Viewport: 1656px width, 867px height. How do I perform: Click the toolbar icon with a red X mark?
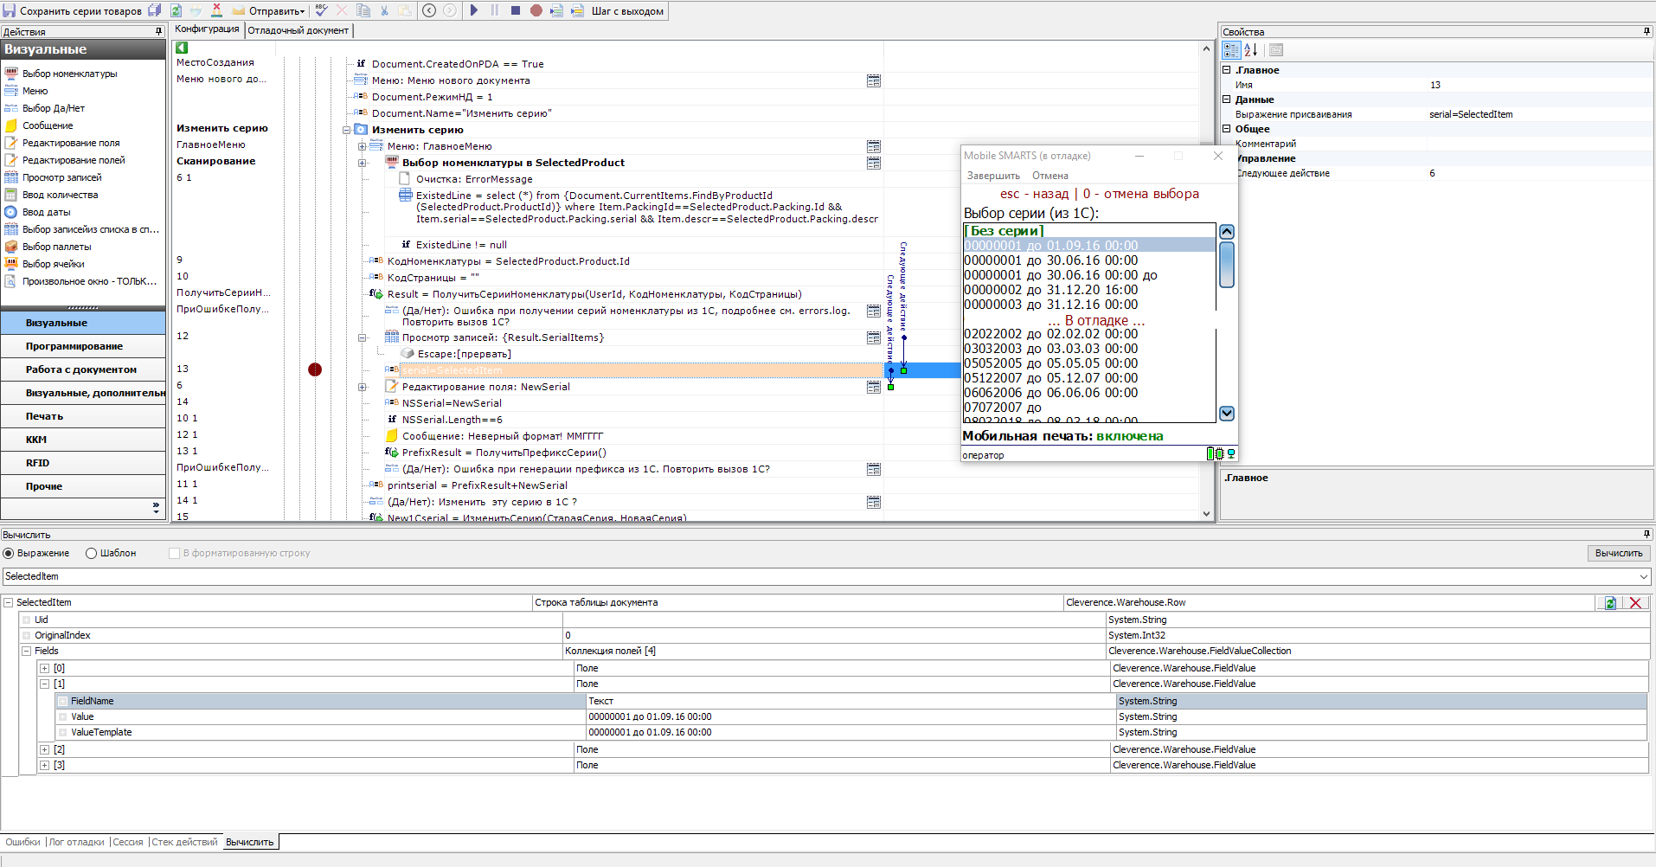point(216,10)
